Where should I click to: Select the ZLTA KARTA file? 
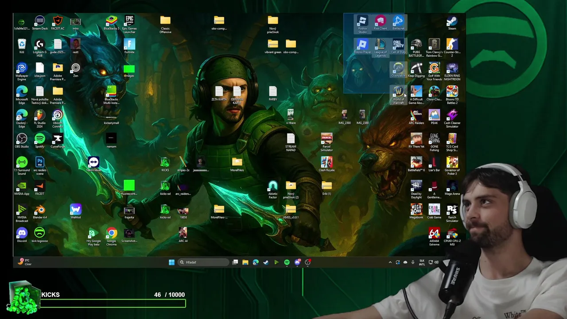(x=219, y=93)
